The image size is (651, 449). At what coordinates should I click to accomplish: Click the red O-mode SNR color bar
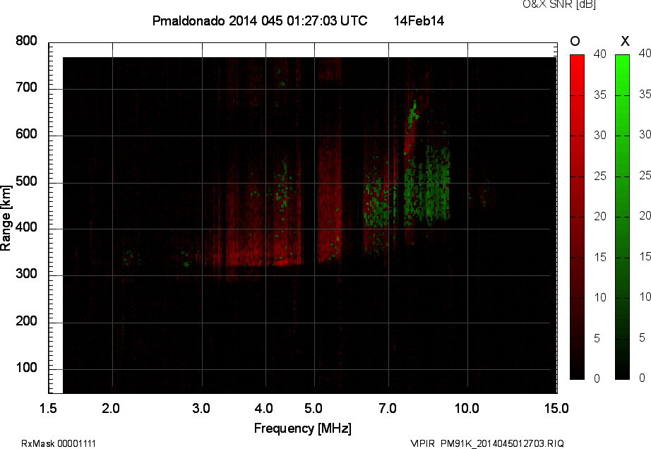[577, 217]
